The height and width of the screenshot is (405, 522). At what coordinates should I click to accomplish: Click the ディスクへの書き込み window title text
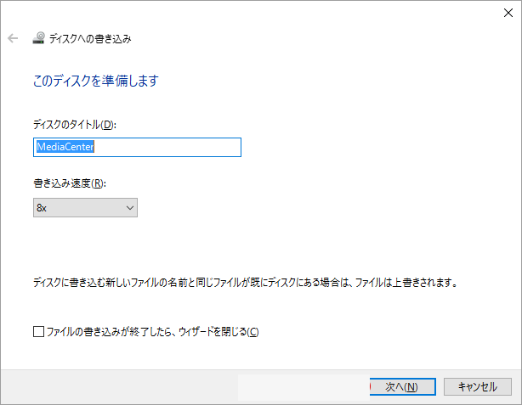(x=90, y=38)
